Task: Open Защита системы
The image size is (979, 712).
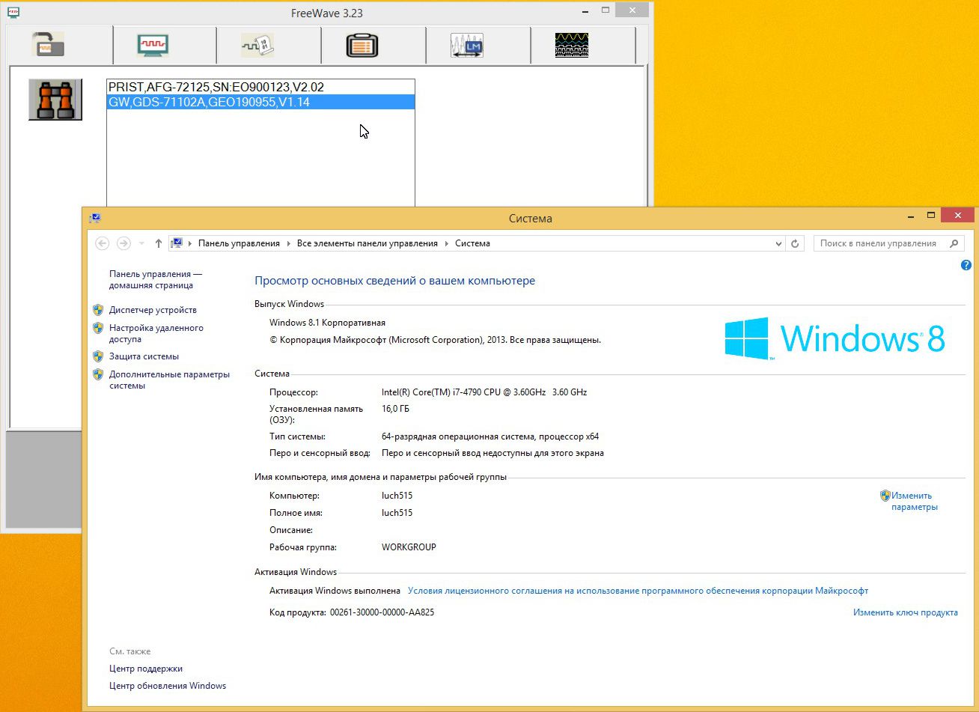Action: tap(144, 356)
